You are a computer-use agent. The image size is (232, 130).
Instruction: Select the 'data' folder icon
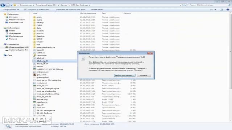(34, 28)
